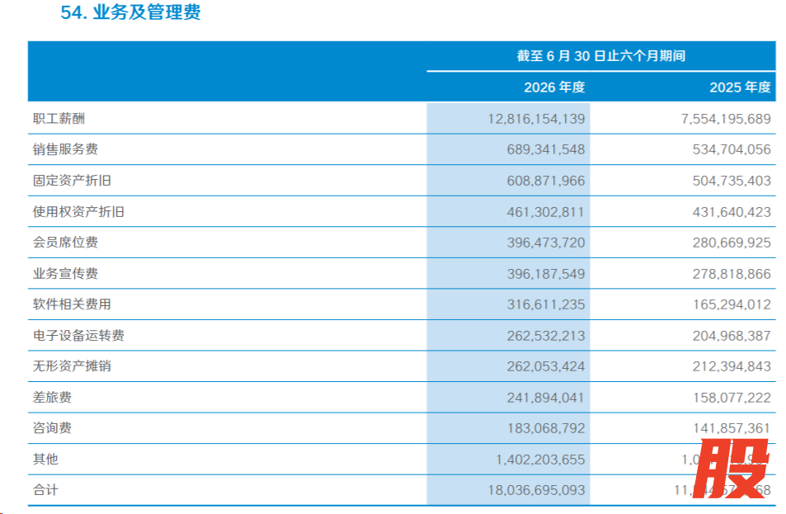The height and width of the screenshot is (514, 786).
Task: Click value 689,341,548
Action: 546,149
